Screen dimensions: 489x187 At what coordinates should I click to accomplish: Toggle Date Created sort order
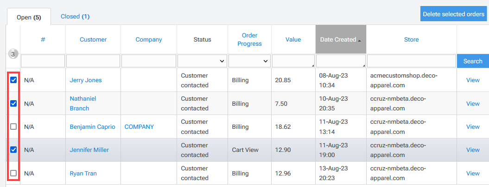341,39
